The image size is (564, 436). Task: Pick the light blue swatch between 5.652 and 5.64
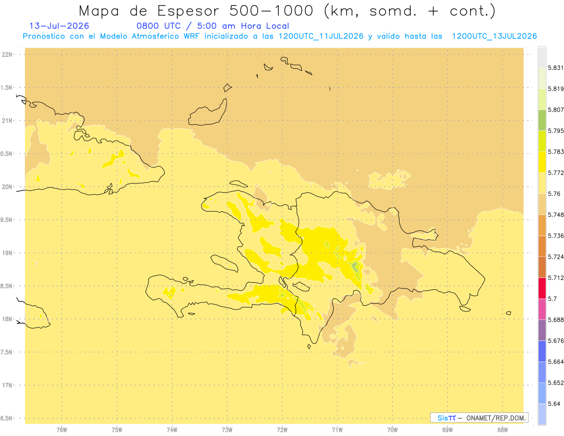pos(542,393)
